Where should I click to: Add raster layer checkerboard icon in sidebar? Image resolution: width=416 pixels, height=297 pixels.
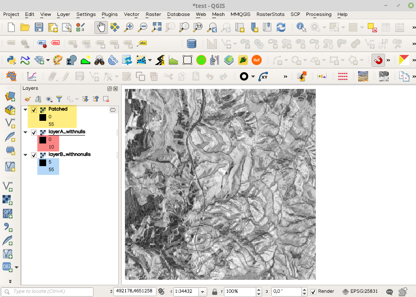(8, 200)
